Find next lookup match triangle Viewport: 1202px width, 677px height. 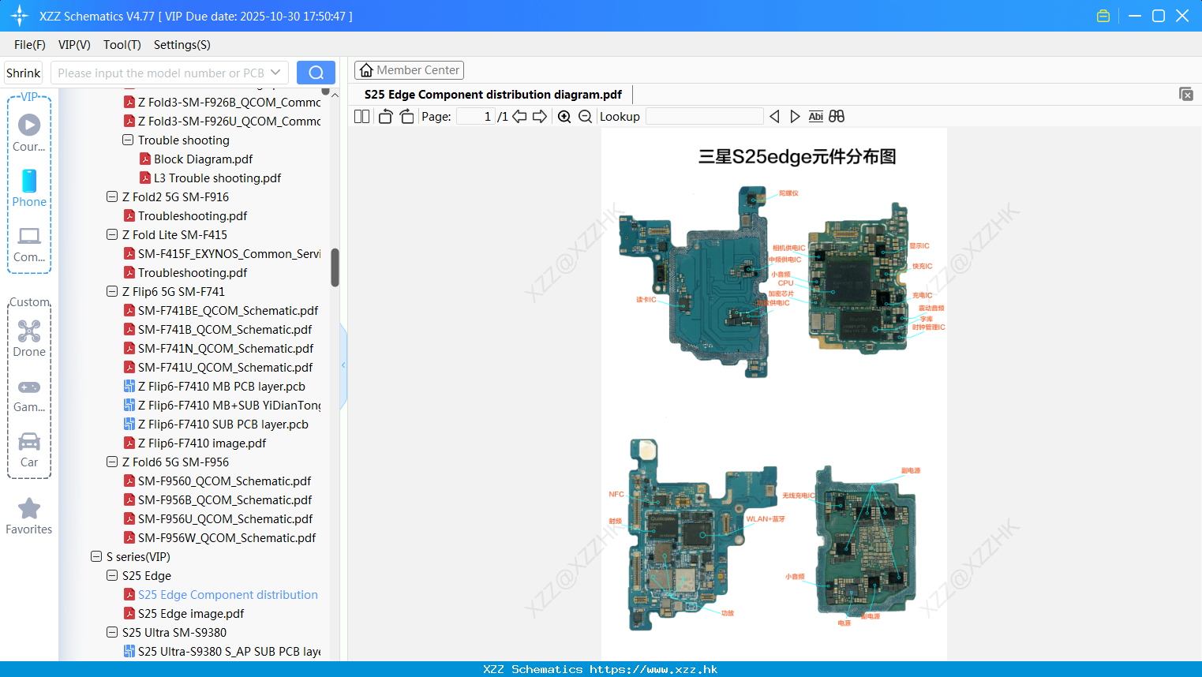(795, 117)
